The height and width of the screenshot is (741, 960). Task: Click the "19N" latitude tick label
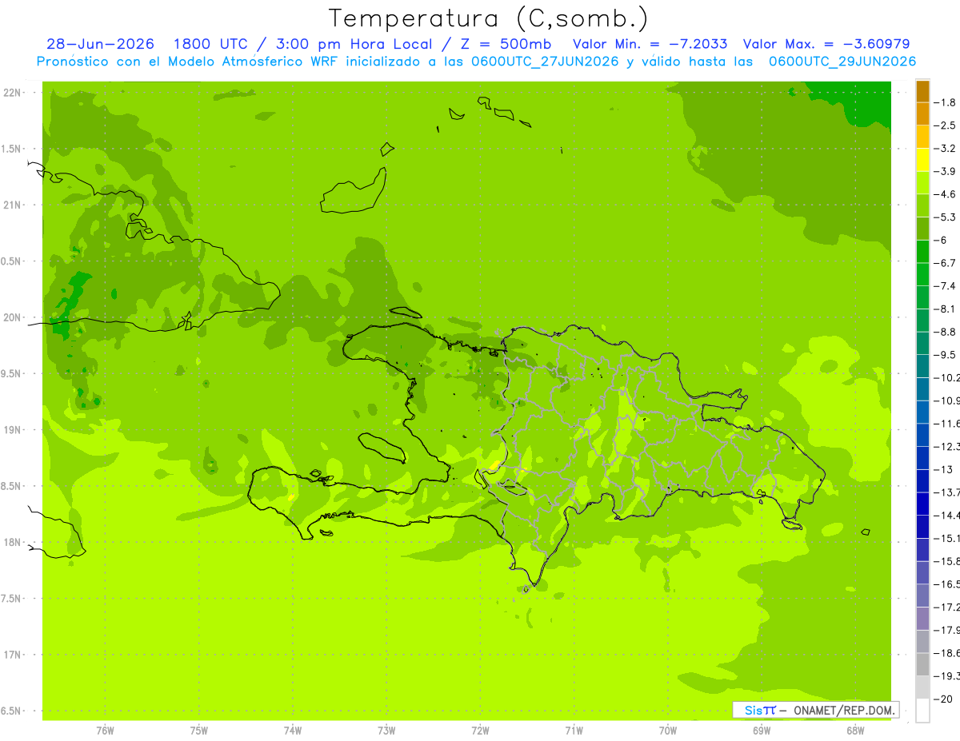12,430
